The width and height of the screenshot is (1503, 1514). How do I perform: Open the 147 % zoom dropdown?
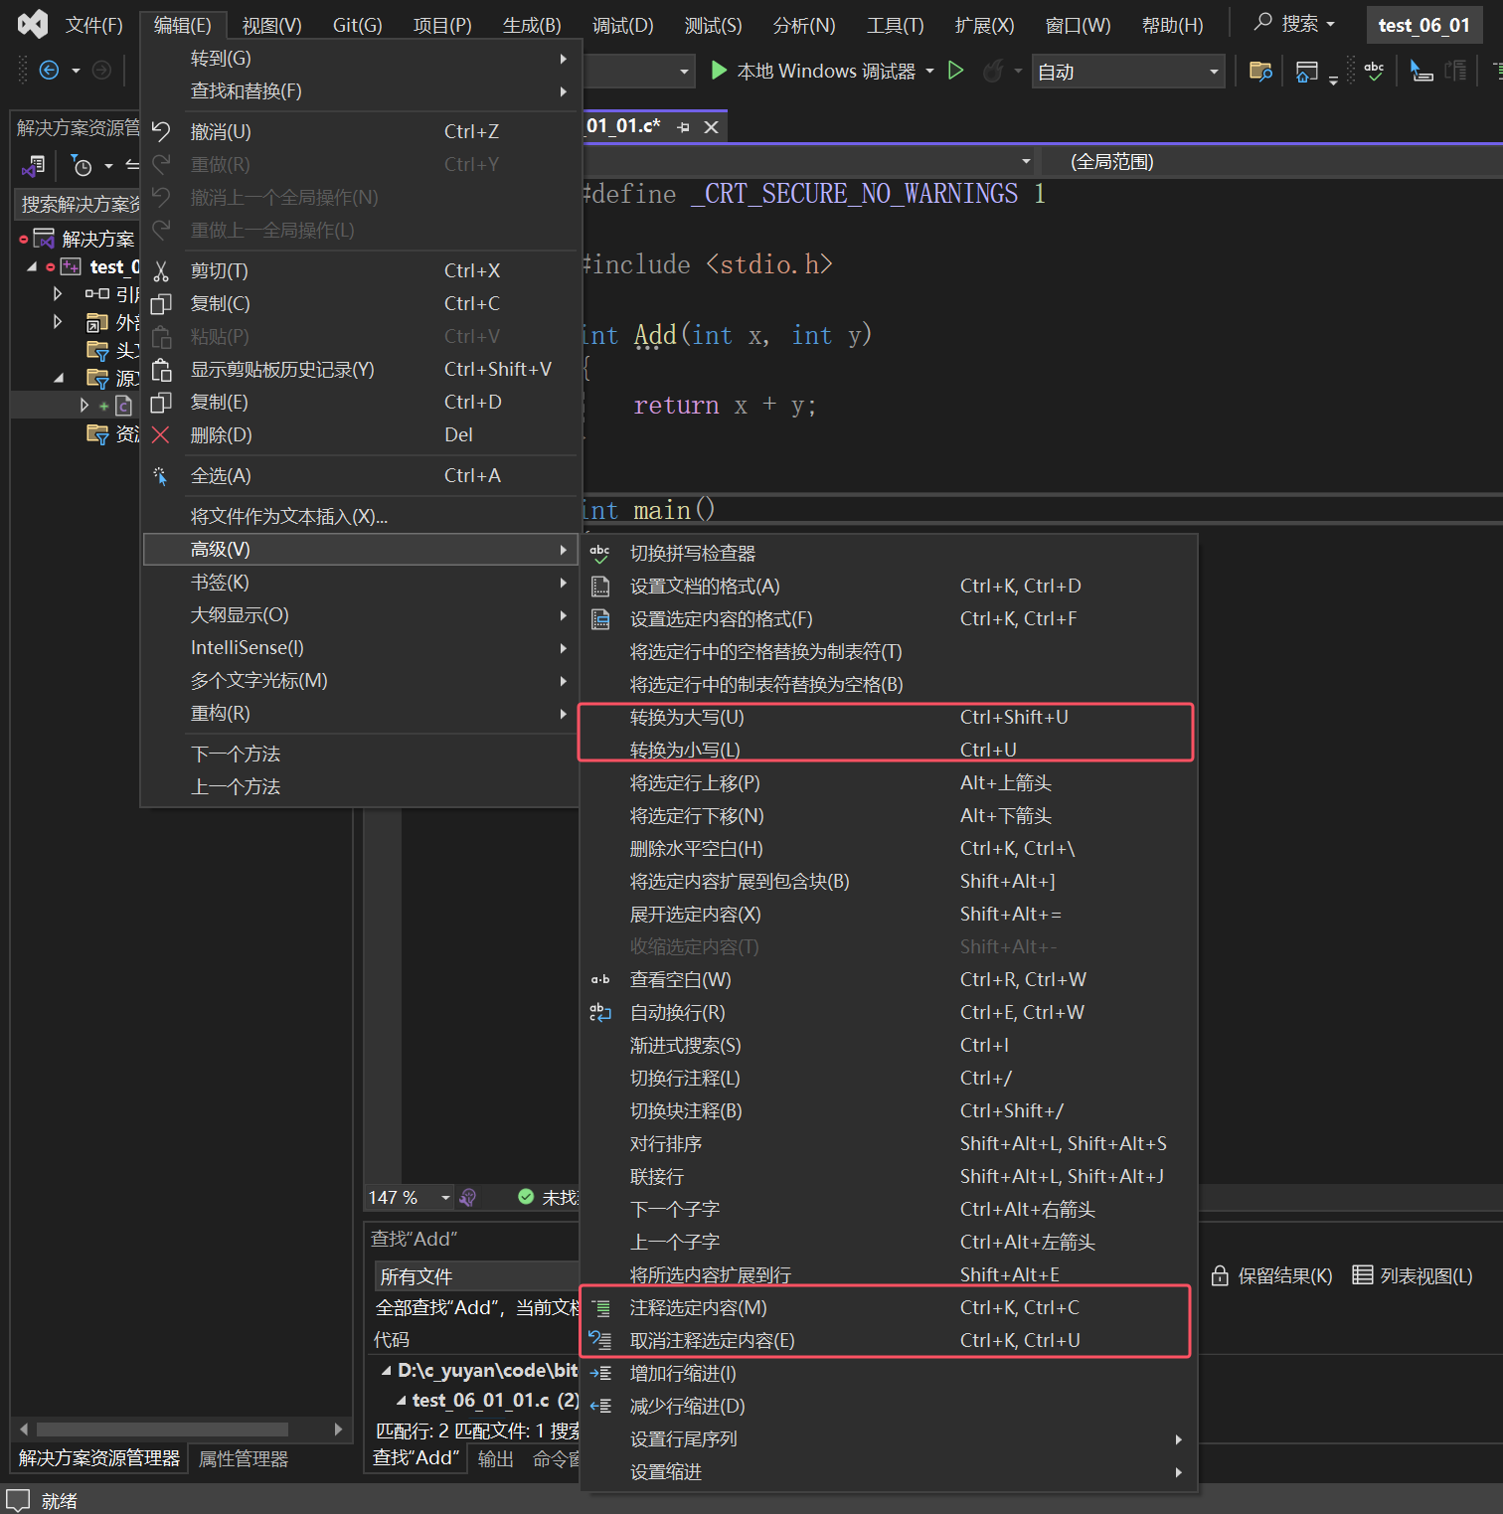point(446,1198)
